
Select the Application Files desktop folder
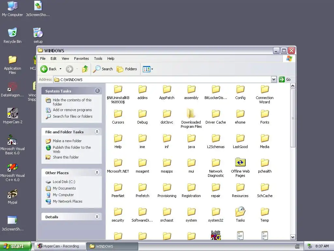click(x=12, y=65)
